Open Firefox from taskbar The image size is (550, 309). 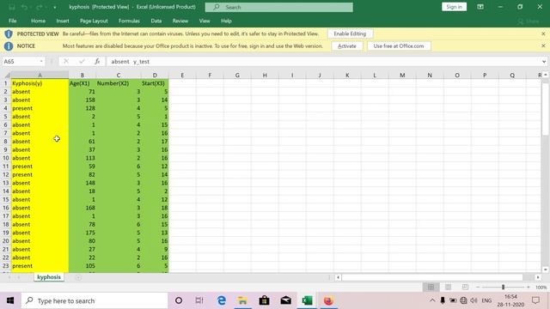tap(328, 300)
